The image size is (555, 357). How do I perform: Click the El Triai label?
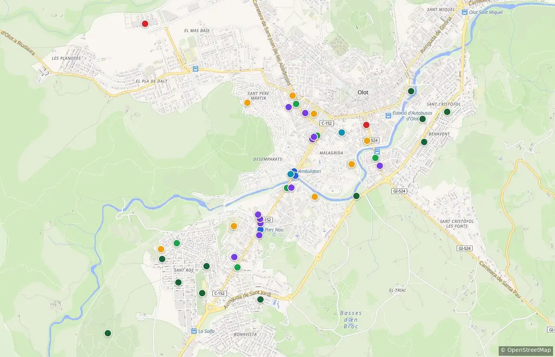click(397, 290)
